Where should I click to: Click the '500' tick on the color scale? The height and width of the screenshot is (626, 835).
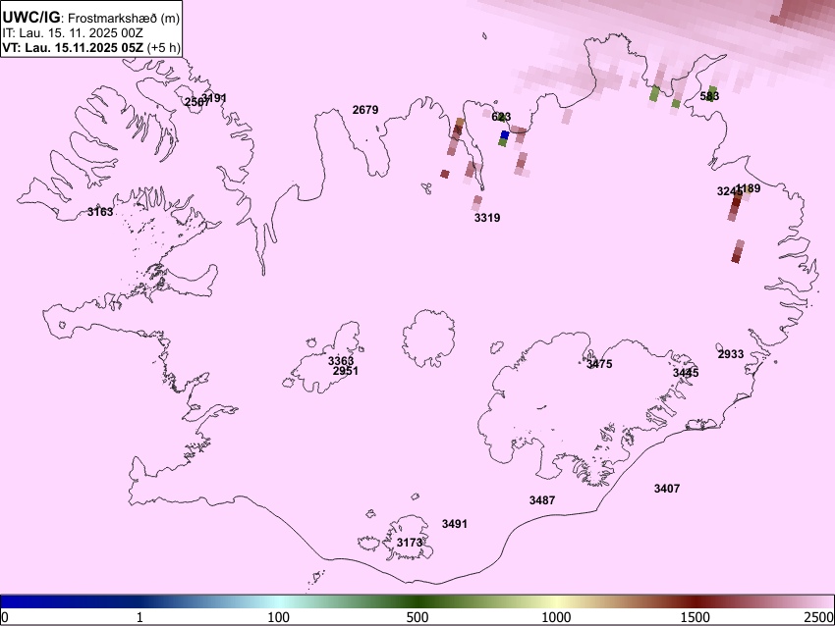click(417, 617)
